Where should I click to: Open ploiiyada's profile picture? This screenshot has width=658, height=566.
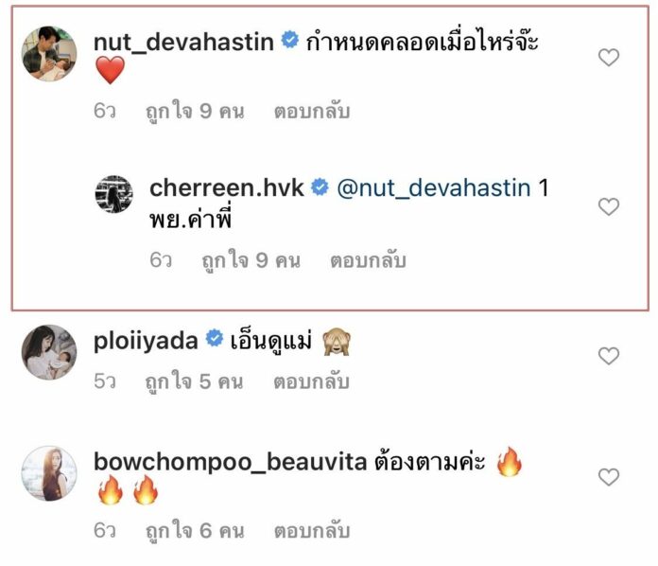[x=49, y=352]
